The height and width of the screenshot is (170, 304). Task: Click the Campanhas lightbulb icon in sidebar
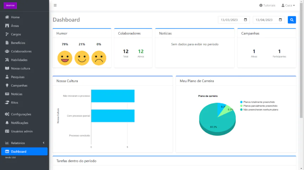click(7, 86)
